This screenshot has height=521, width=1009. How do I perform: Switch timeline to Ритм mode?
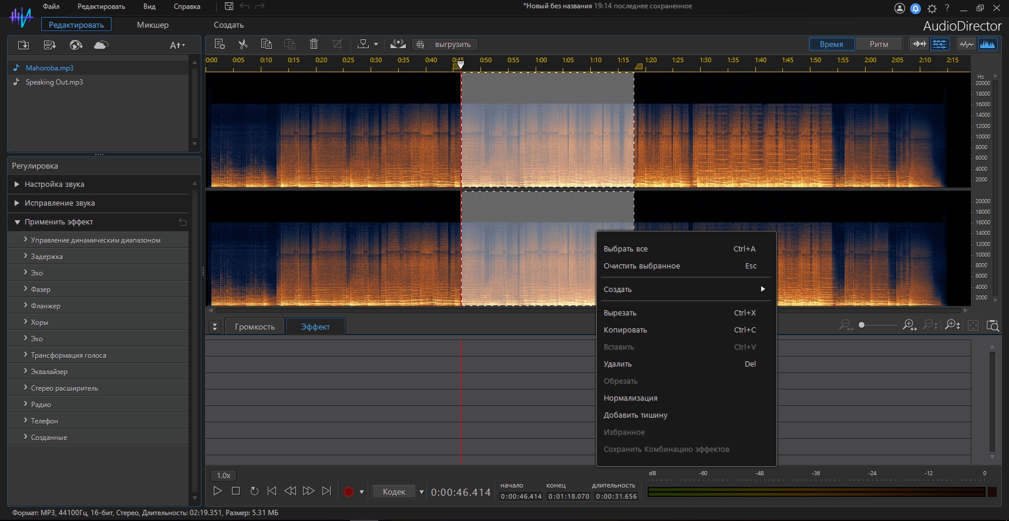pos(879,44)
